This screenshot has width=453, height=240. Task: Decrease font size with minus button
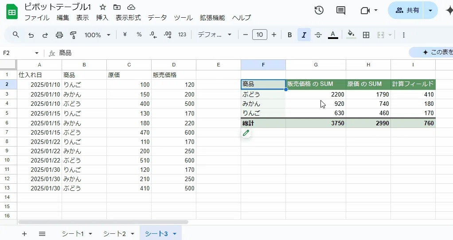tap(246, 35)
